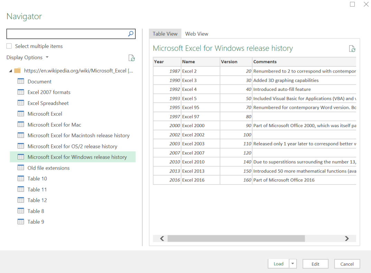Viewport: 371px width, 273px height.
Task: Click the icon for Macintosh release history table
Action: coord(21,135)
